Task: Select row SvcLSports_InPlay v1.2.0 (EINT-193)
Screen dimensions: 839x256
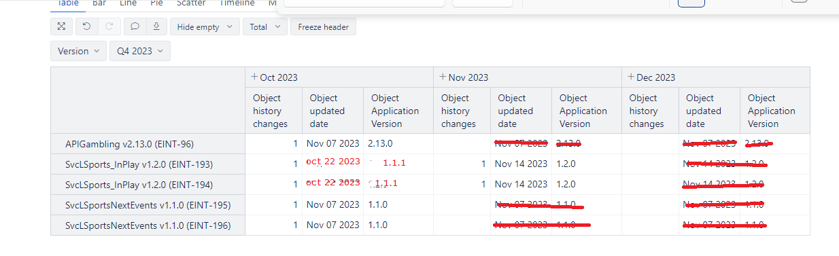Action: coord(148,164)
